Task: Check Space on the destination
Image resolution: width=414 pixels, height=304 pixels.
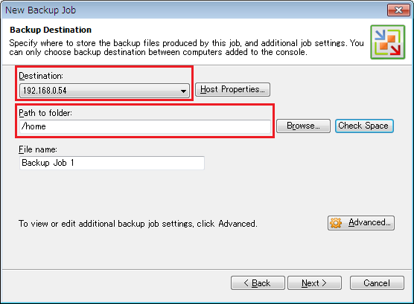Action: pyautogui.click(x=364, y=126)
